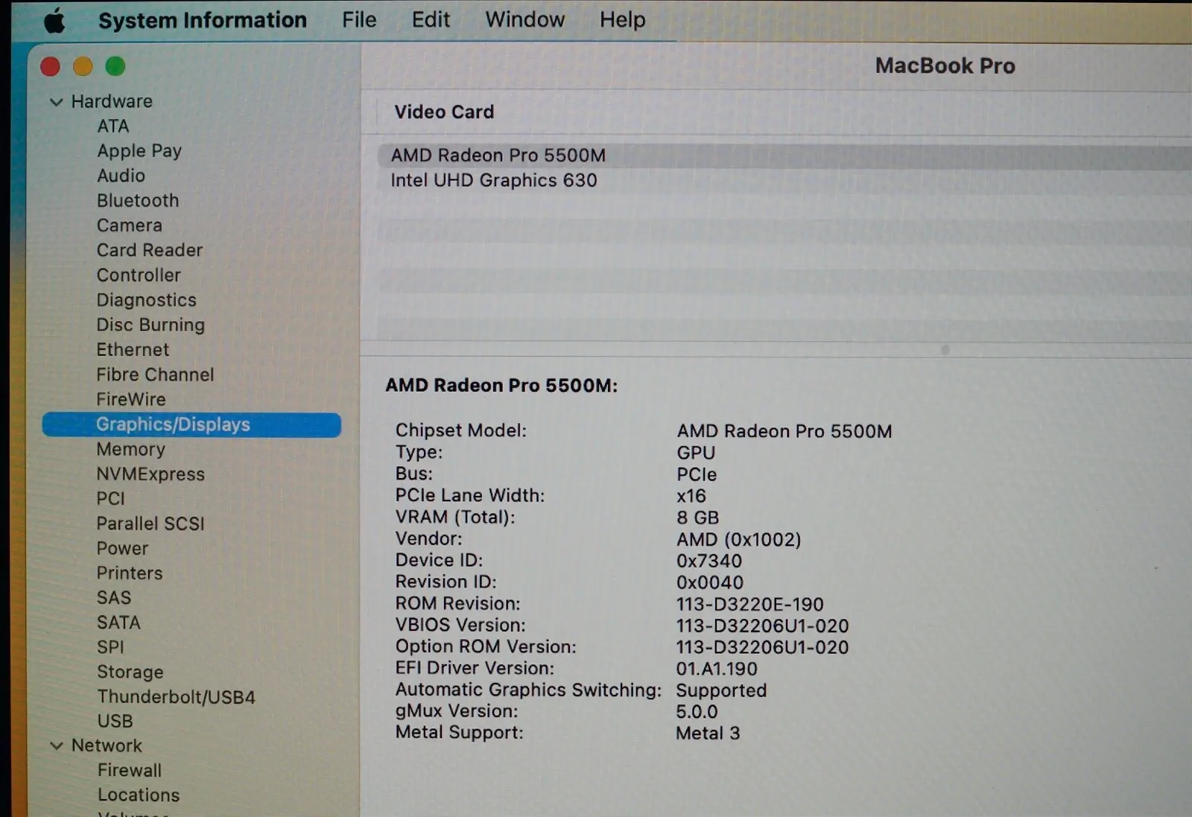Viewport: 1192px width, 817px height.
Task: Open the Help menu
Action: 622,20
